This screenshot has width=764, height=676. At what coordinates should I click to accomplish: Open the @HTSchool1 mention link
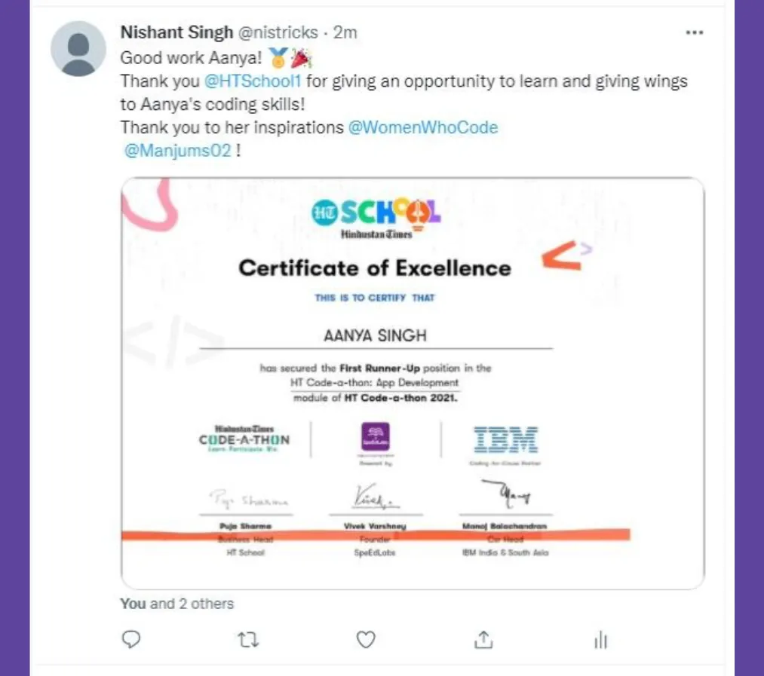[x=253, y=81]
